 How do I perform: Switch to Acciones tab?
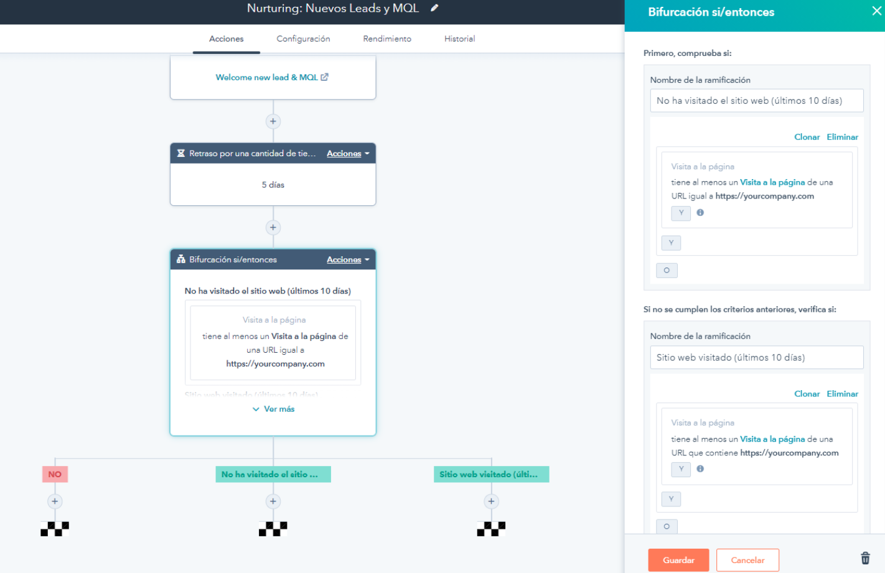pyautogui.click(x=227, y=39)
